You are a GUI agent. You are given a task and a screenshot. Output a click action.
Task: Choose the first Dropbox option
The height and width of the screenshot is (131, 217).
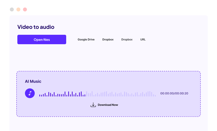click(108, 40)
